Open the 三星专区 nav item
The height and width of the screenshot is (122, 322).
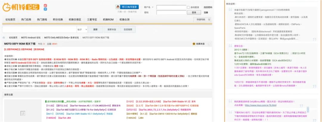92,20
